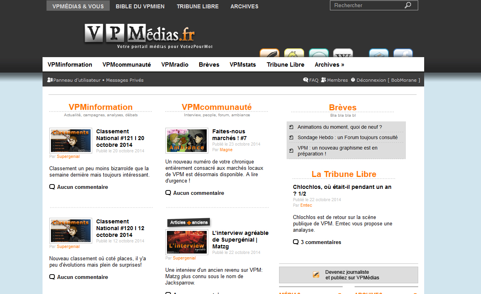This screenshot has width=481, height=294.
Task: Select VPMinformation in the main menu
Action: 70,65
